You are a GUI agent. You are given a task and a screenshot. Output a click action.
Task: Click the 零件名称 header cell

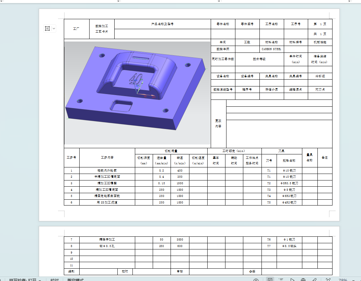pos(223,24)
